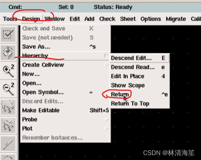Click Make Editable in Design menu
This screenshot has height=160, width=201.
coord(65,110)
